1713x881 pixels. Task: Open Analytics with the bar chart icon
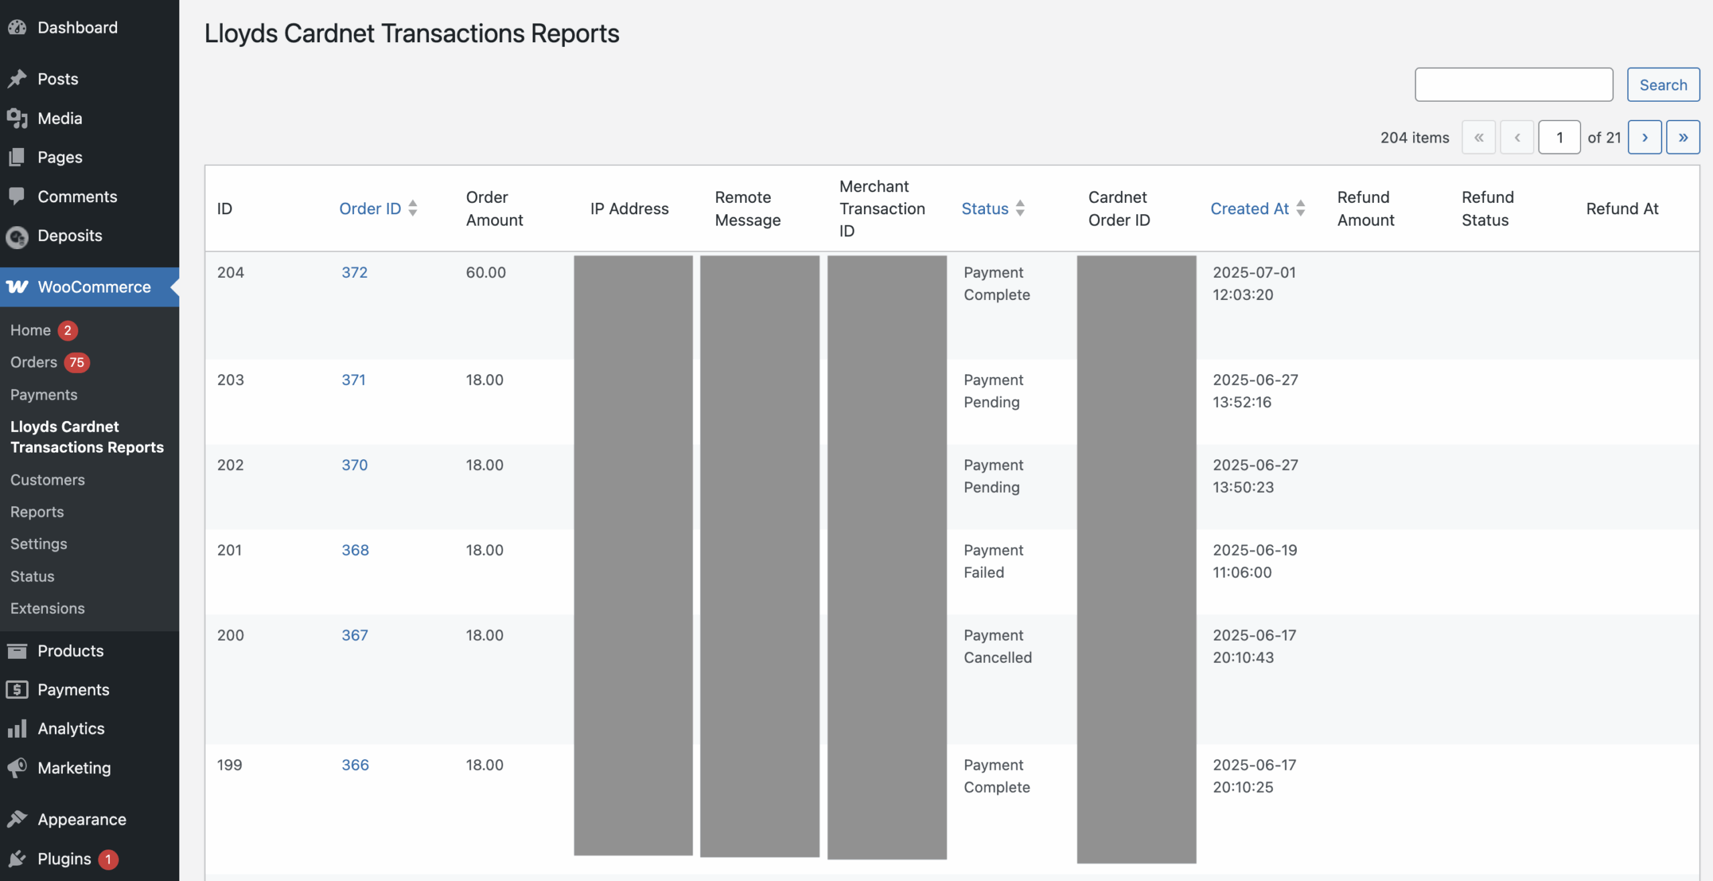(18, 728)
